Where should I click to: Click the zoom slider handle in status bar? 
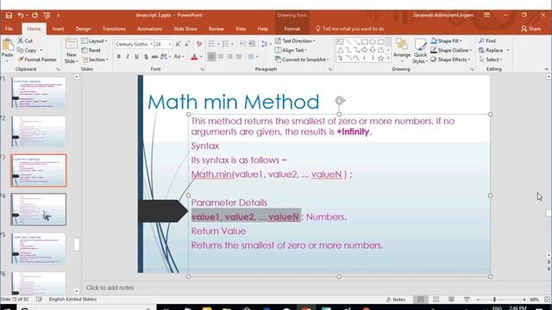(x=494, y=300)
